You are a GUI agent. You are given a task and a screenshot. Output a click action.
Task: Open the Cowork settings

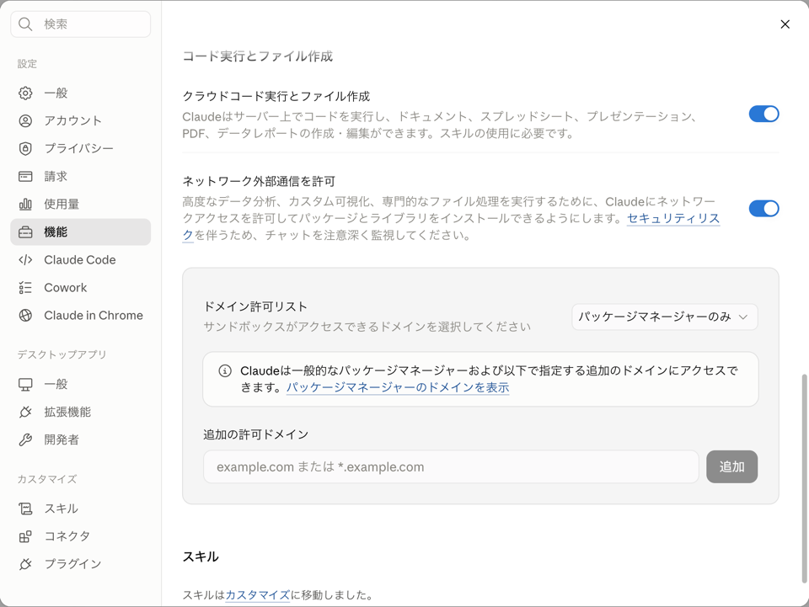click(81, 288)
